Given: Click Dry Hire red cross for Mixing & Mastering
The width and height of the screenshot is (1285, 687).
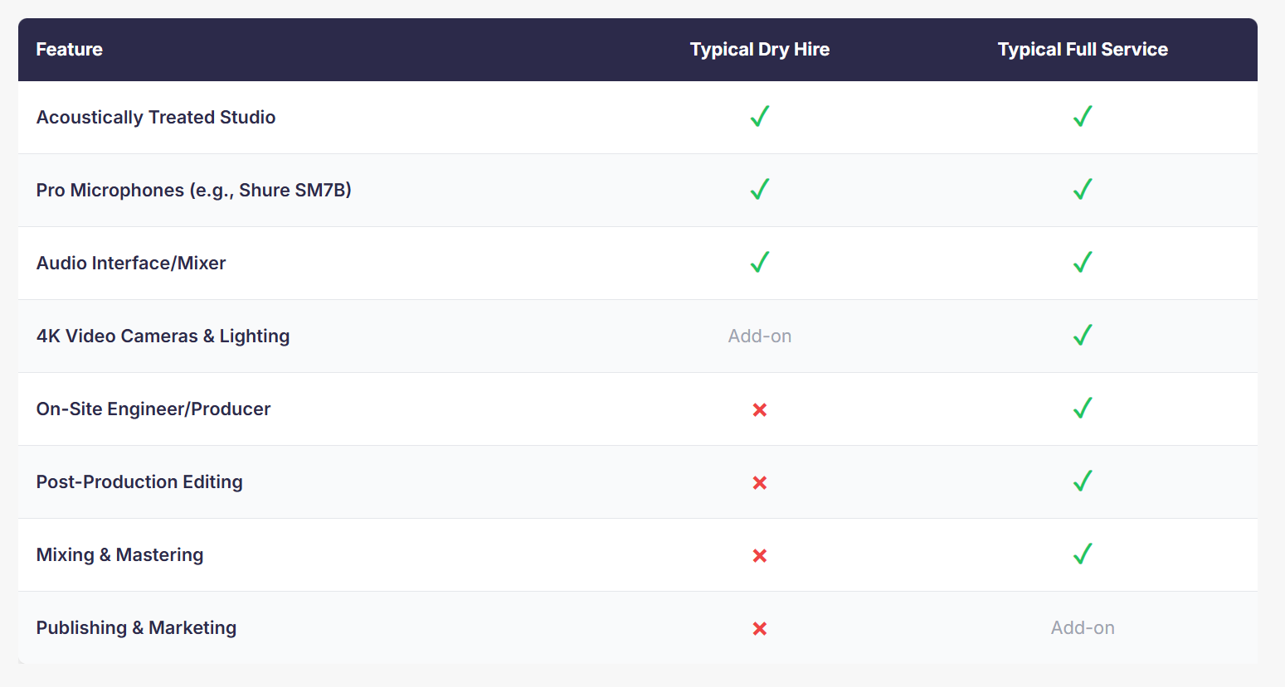Looking at the screenshot, I should point(760,555).
